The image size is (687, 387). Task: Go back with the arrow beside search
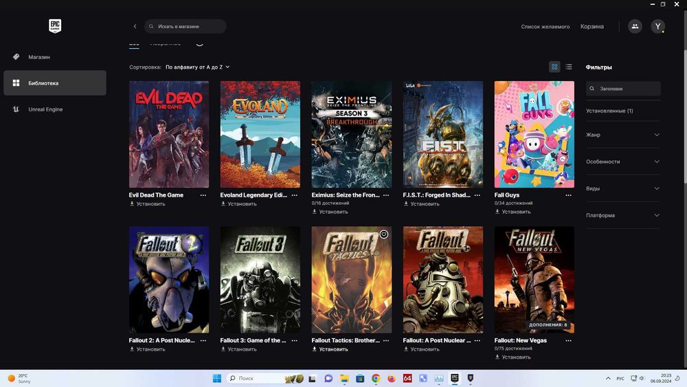135,26
